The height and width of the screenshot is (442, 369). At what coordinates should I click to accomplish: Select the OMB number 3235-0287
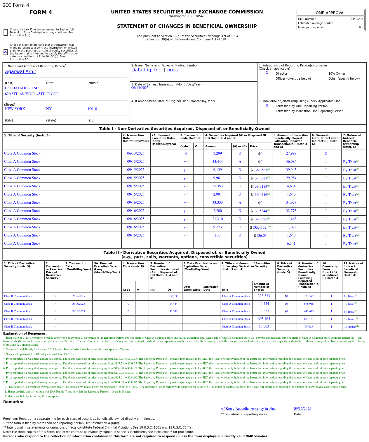tap(356, 19)
